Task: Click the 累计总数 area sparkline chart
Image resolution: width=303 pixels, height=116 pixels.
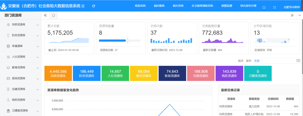Action: tap(69, 40)
